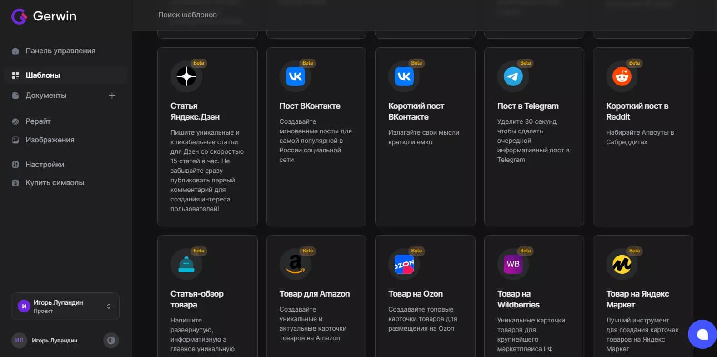
Task: Click text 'Излагайте свои мысли кратко и емко'
Action: (424, 137)
